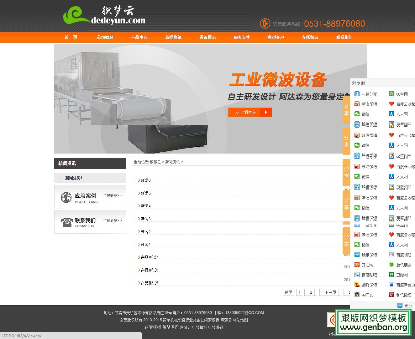
Task: Click the 0531-88976080 hotline number in header
Action: coord(334,24)
